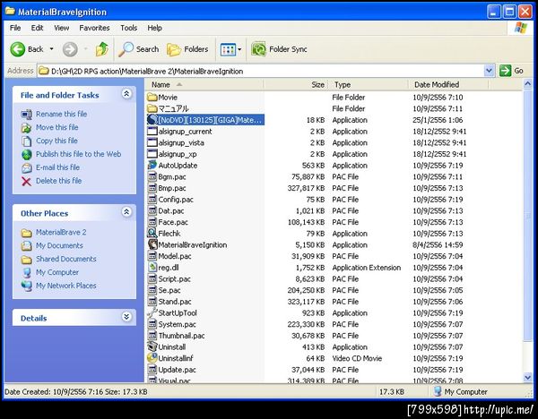The width and height of the screenshot is (538, 419).
Task: Select the Model.pac file name
Action: [175, 256]
